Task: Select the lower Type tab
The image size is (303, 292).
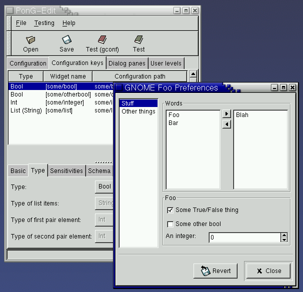Action: [x=38, y=170]
